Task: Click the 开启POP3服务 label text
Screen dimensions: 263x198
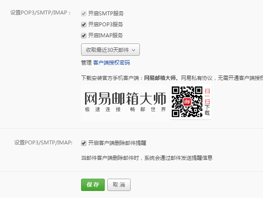Action: tap(106, 25)
